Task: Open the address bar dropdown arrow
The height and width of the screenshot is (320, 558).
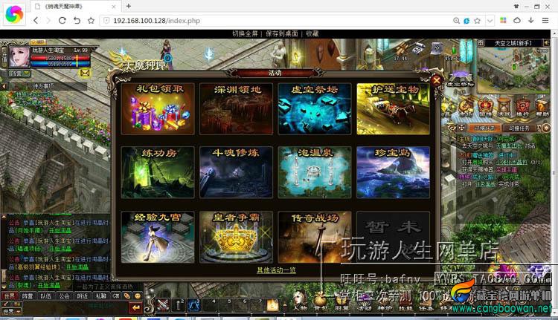Action: 490,21
